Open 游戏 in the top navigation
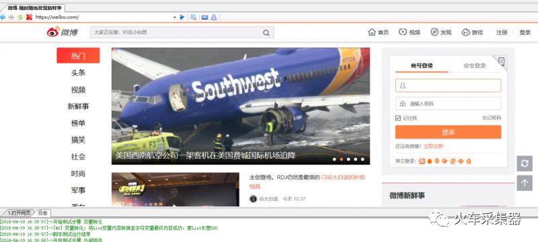The width and height of the screenshot is (538, 242). pyautogui.click(x=472, y=32)
